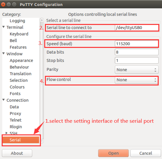Open Fonts settings category
162x159 pixels.
(15, 94)
